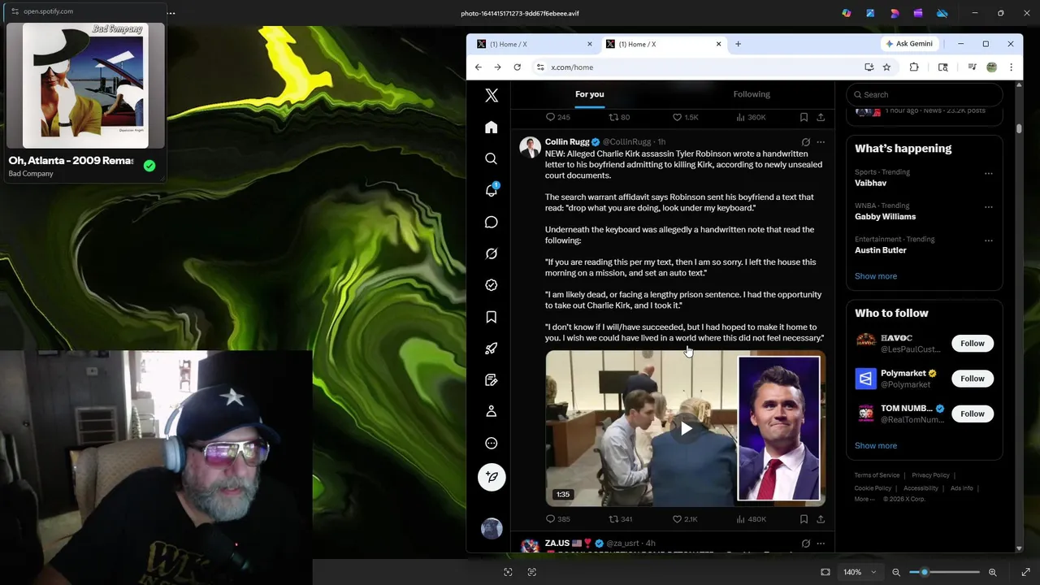Screen dimensions: 1040x585
Task: Click the zoom in magnifier in Photos
Action: [x=992, y=572]
